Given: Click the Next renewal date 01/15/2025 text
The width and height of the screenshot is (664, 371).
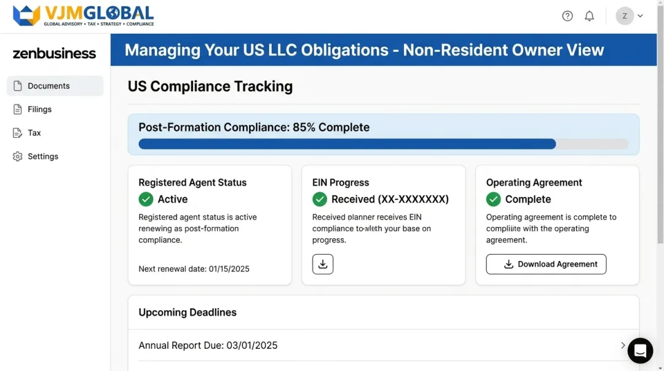Looking at the screenshot, I should click(194, 269).
